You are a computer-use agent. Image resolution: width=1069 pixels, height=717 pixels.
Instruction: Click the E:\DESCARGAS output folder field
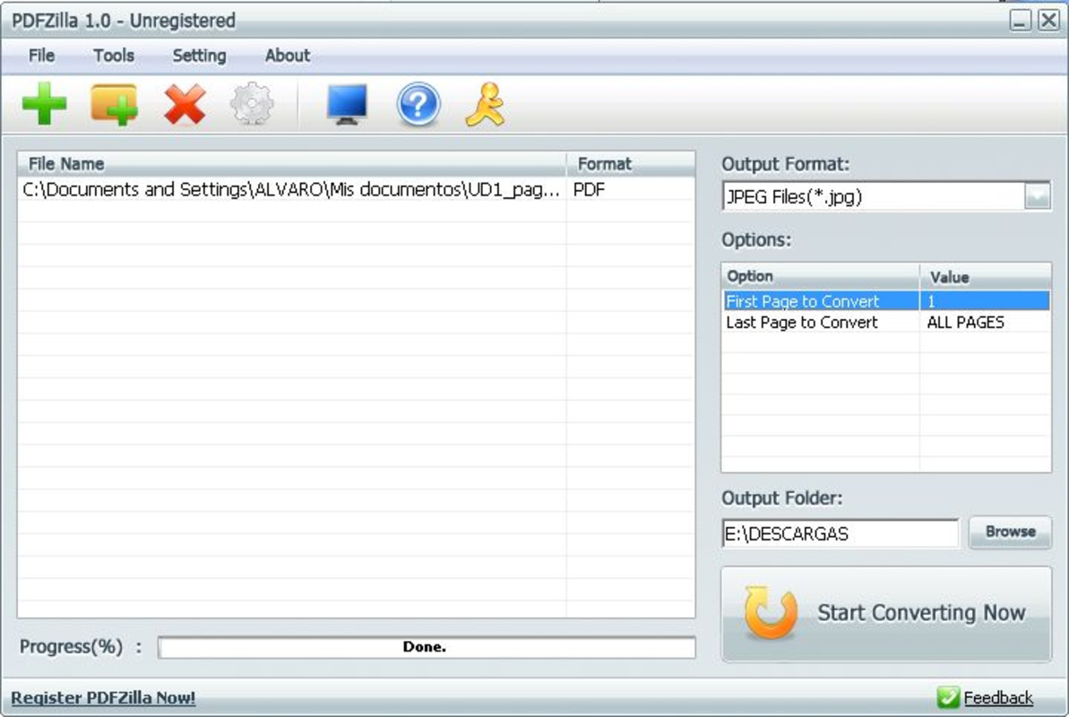point(840,532)
